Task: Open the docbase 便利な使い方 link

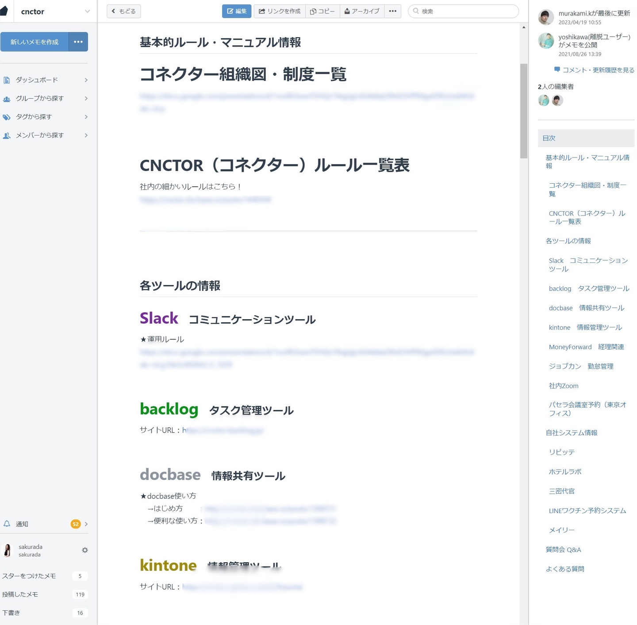Action: [x=270, y=521]
